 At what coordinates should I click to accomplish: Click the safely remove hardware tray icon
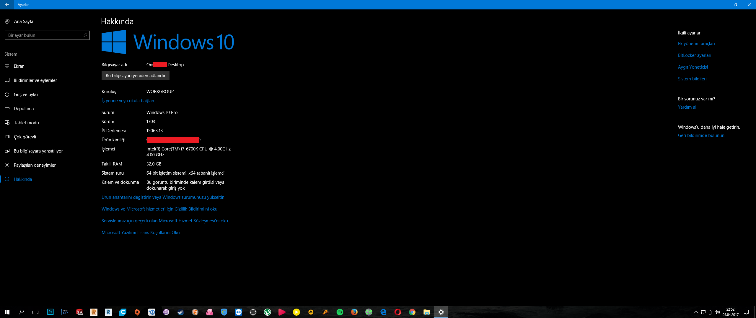[x=710, y=312]
